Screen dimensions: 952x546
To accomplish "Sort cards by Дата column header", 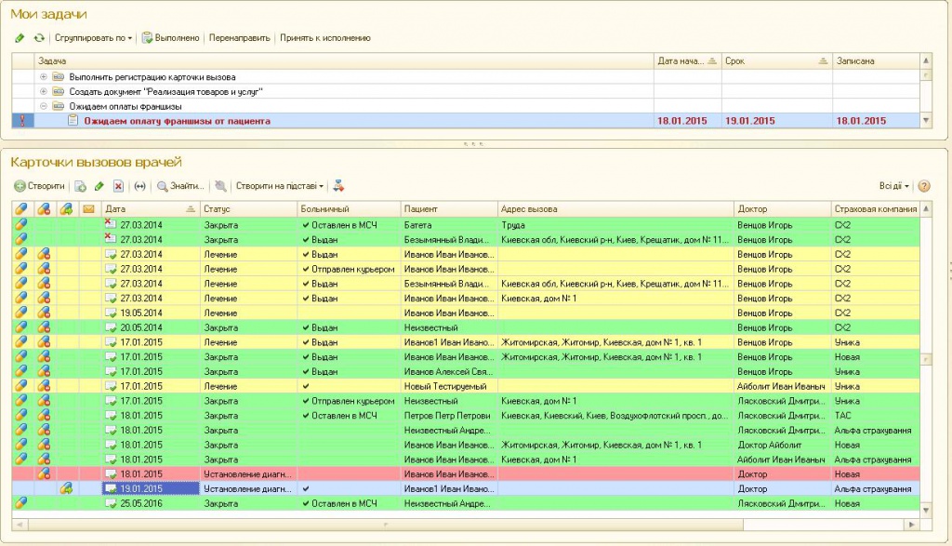I will (x=151, y=209).
